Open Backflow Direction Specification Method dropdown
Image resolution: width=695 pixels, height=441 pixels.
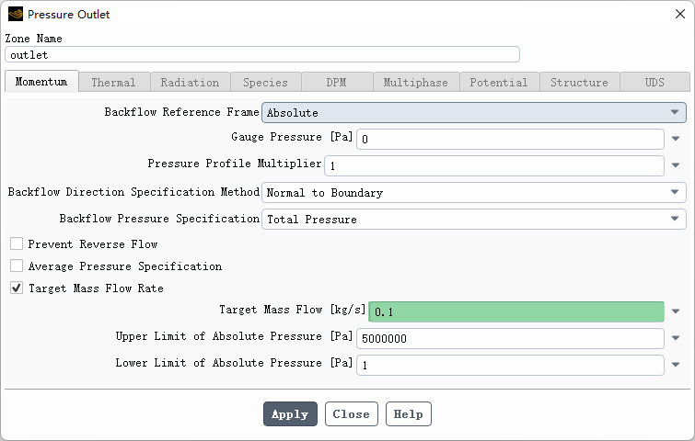474,193
